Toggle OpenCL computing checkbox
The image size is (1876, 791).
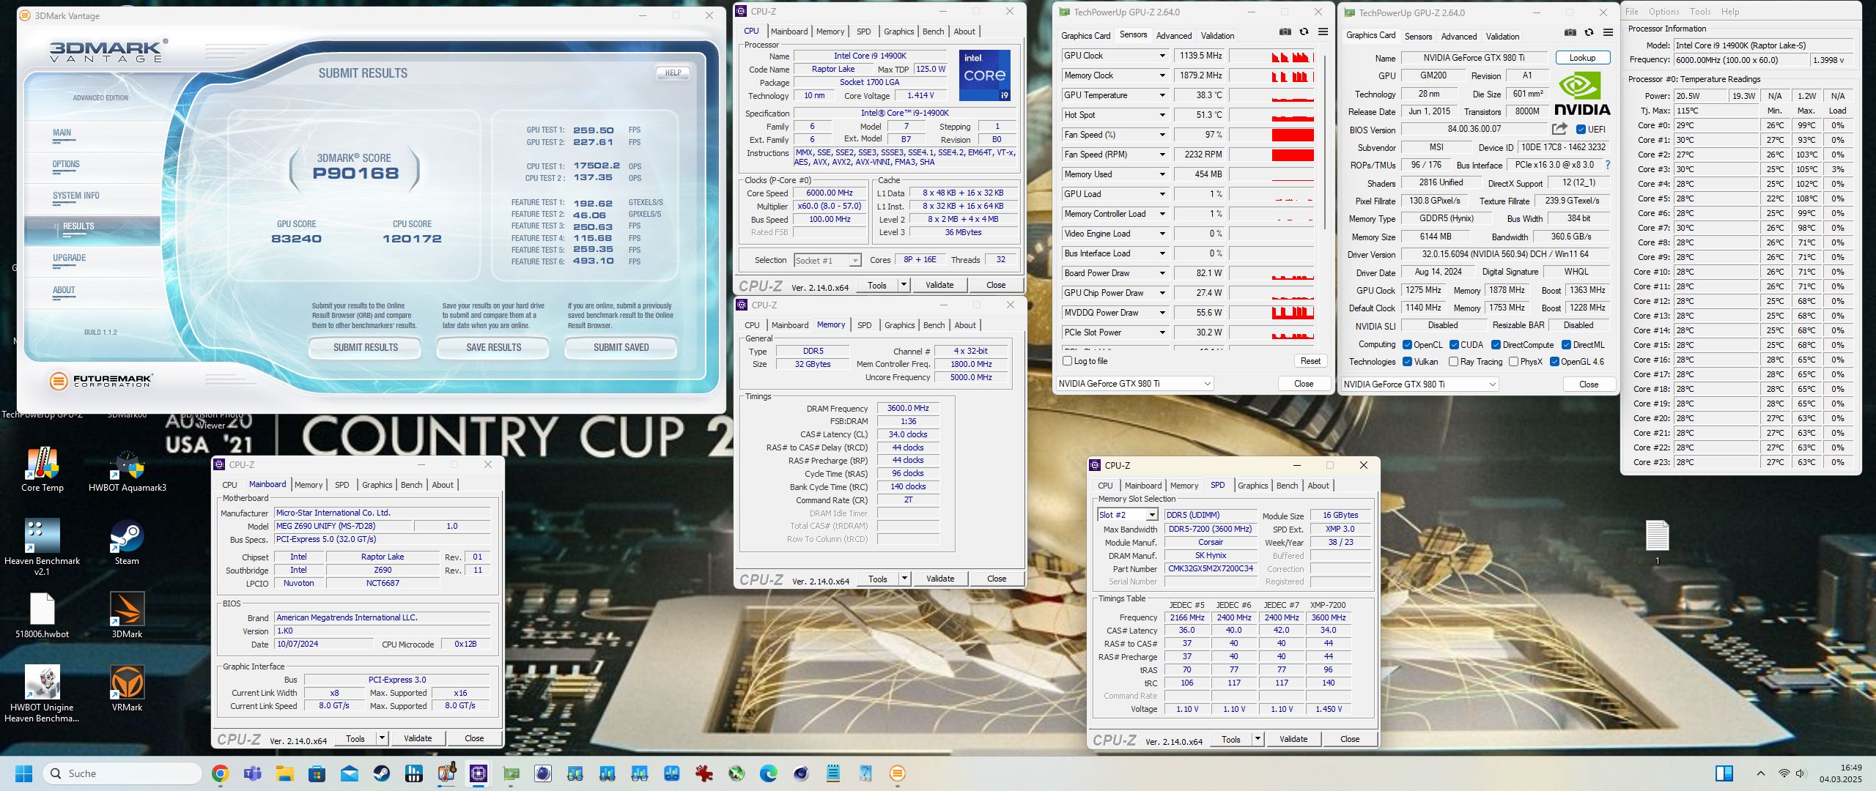tap(1407, 345)
